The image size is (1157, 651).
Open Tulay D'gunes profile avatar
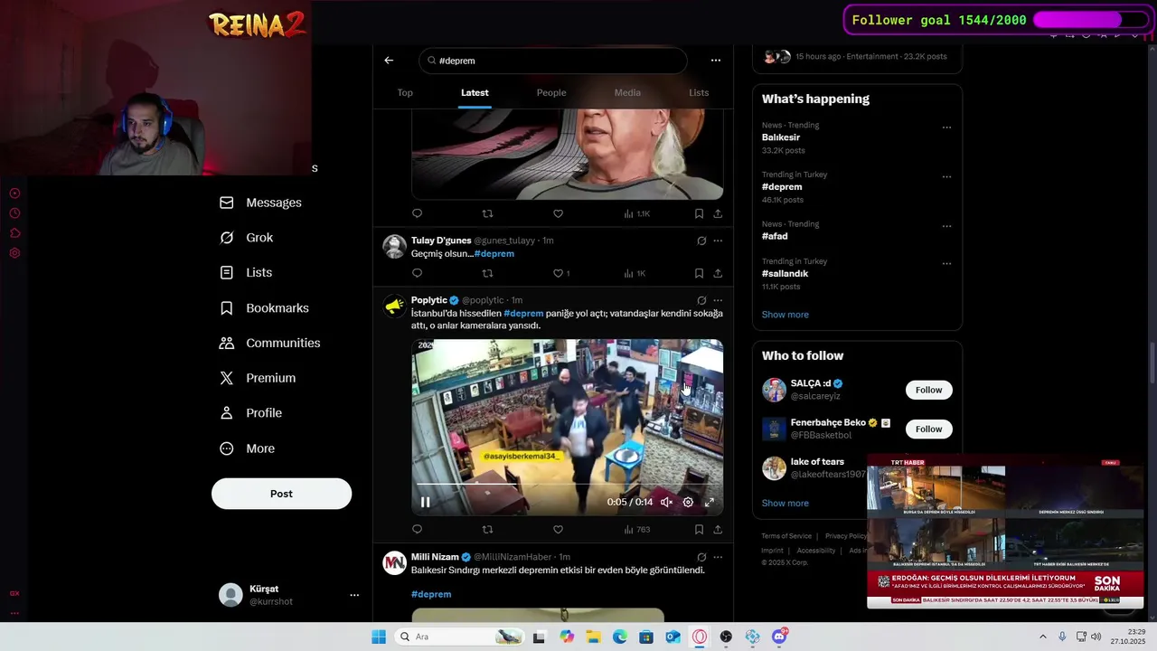(x=394, y=247)
